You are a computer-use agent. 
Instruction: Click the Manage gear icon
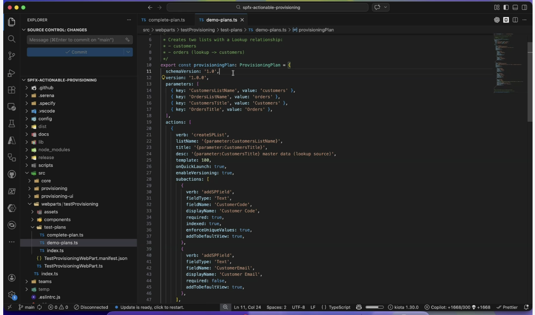pos(12,295)
